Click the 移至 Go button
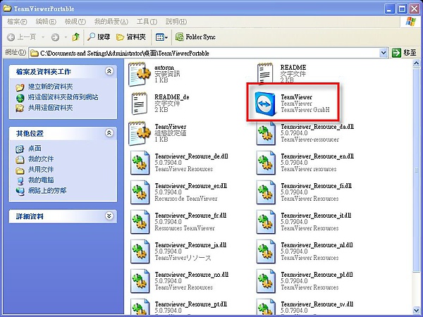The image size is (423, 317). pos(404,53)
